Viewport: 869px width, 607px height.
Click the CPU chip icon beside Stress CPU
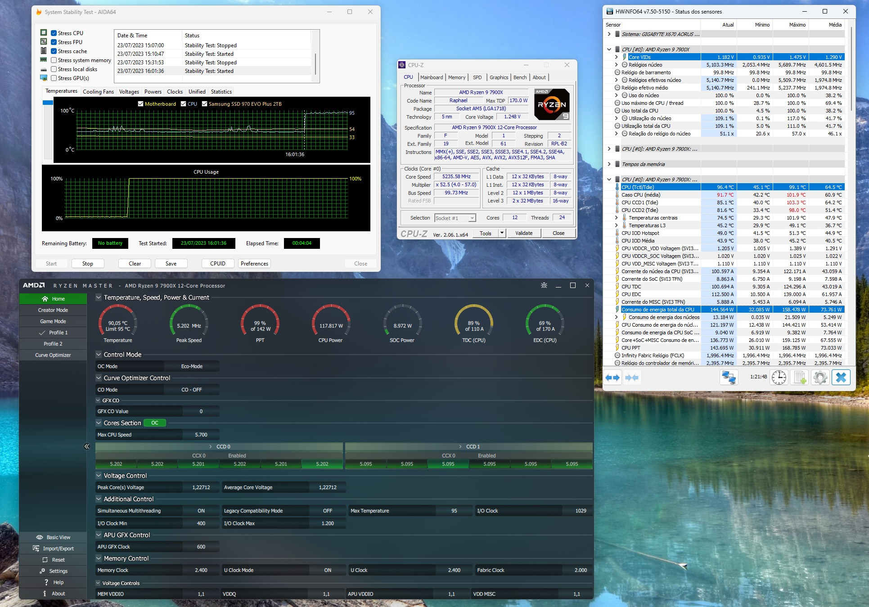[x=44, y=33]
